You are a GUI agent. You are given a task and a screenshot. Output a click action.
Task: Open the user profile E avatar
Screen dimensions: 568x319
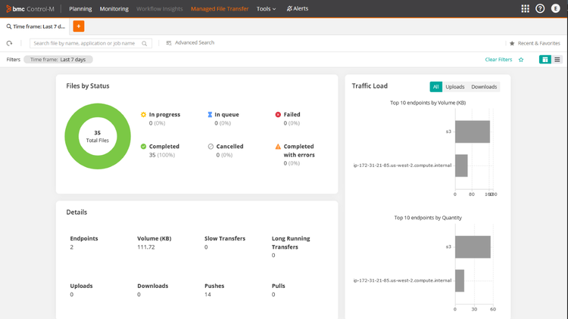555,8
